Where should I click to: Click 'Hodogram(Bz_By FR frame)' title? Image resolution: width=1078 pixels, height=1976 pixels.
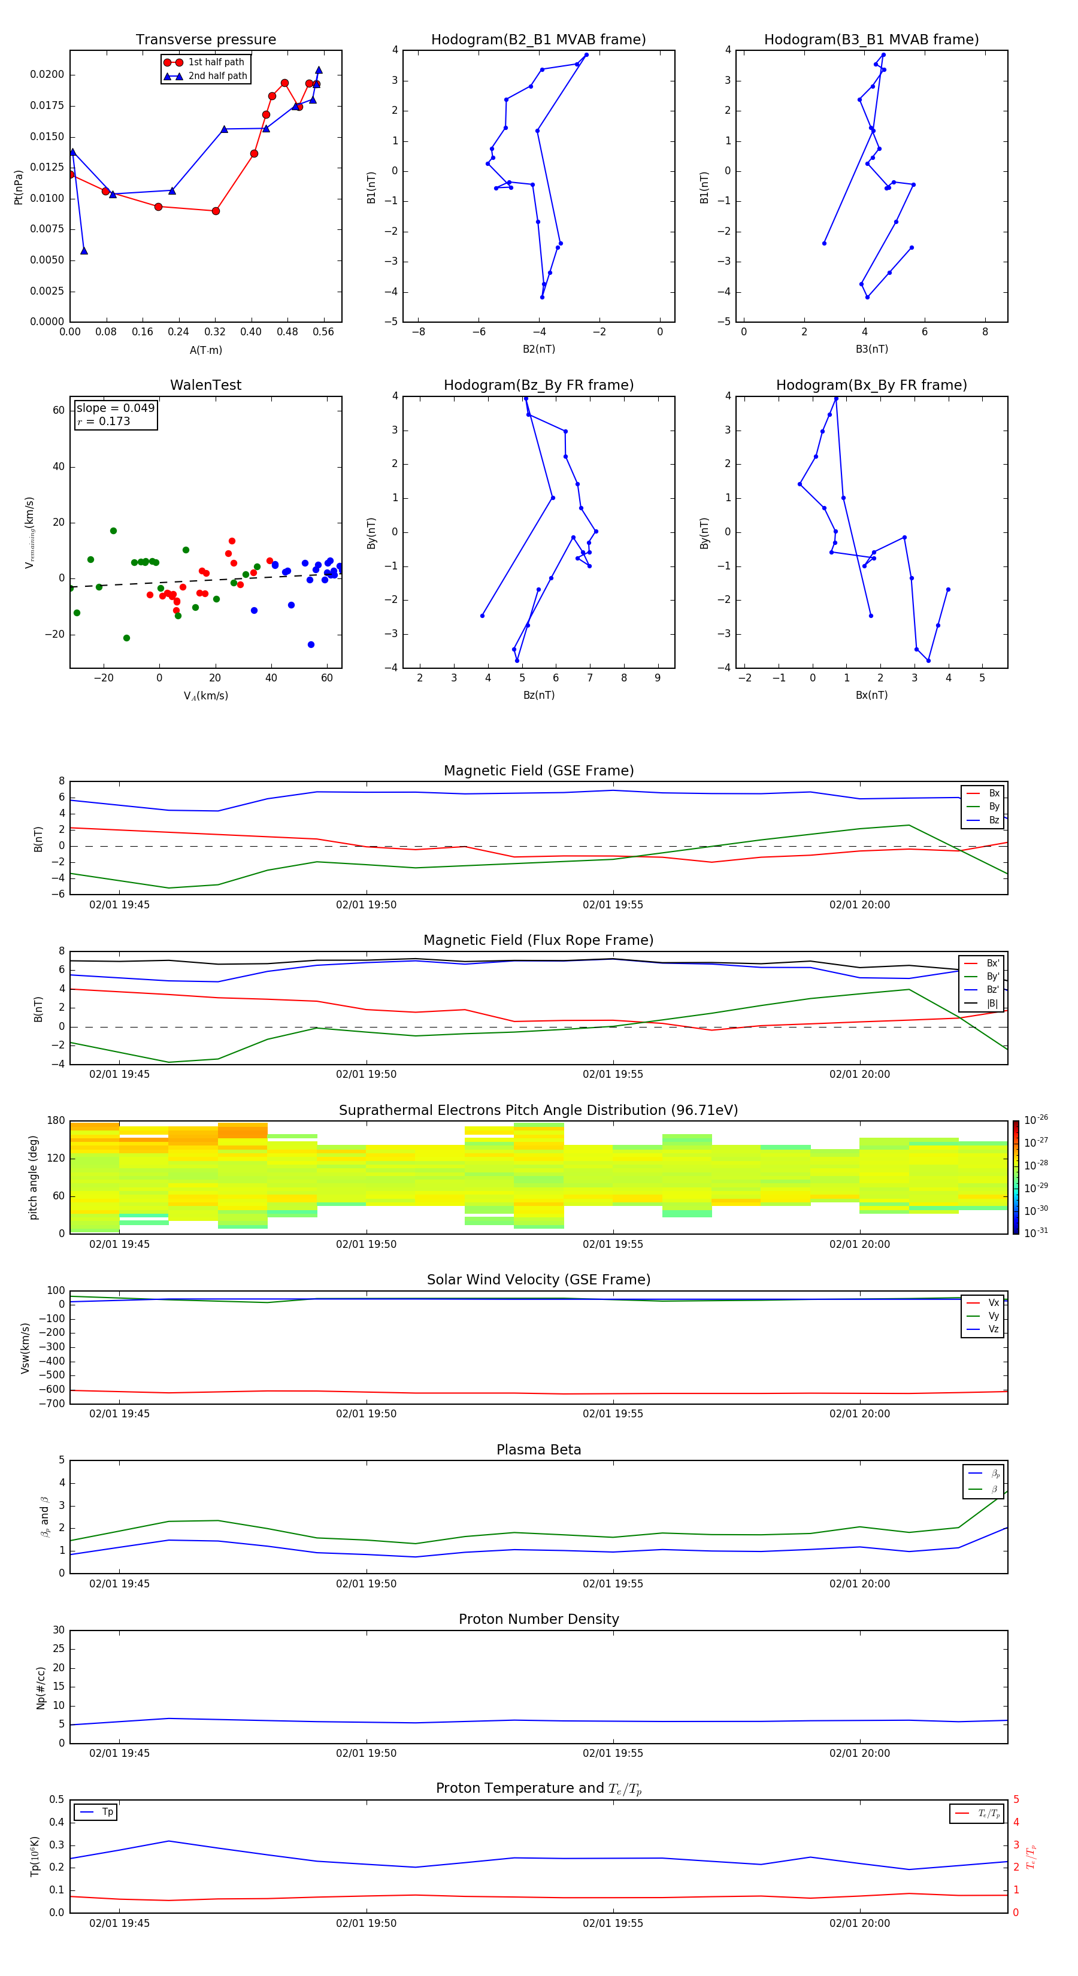coord(538,385)
